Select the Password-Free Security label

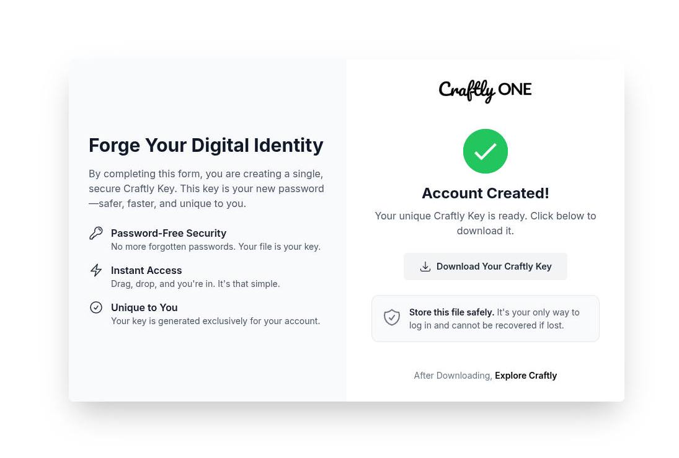coord(169,233)
